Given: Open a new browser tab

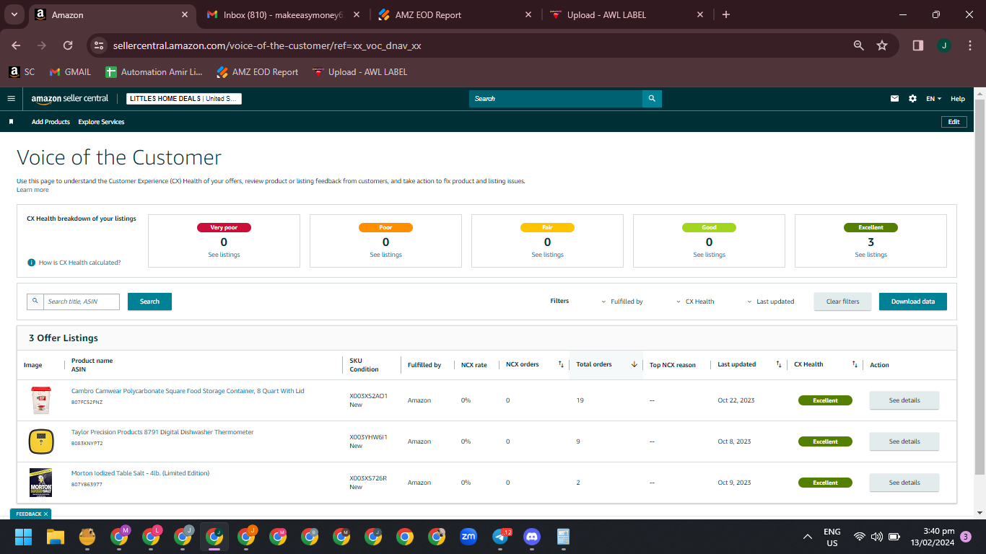Looking at the screenshot, I should [x=726, y=14].
